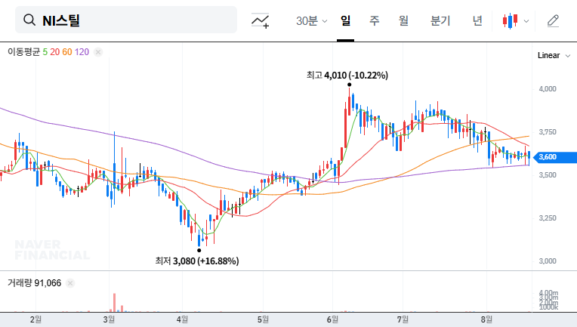Open the candlestick chart type selector

point(517,20)
